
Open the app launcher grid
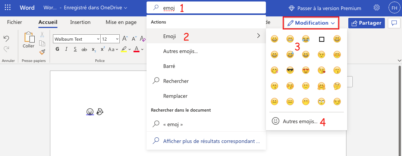click(8, 7)
